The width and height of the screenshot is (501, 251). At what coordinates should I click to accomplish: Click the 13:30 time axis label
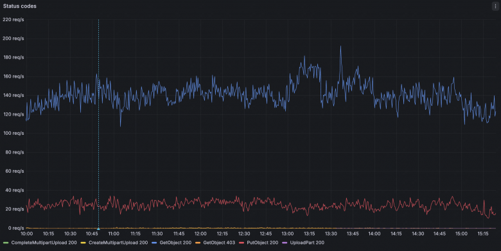331,234
